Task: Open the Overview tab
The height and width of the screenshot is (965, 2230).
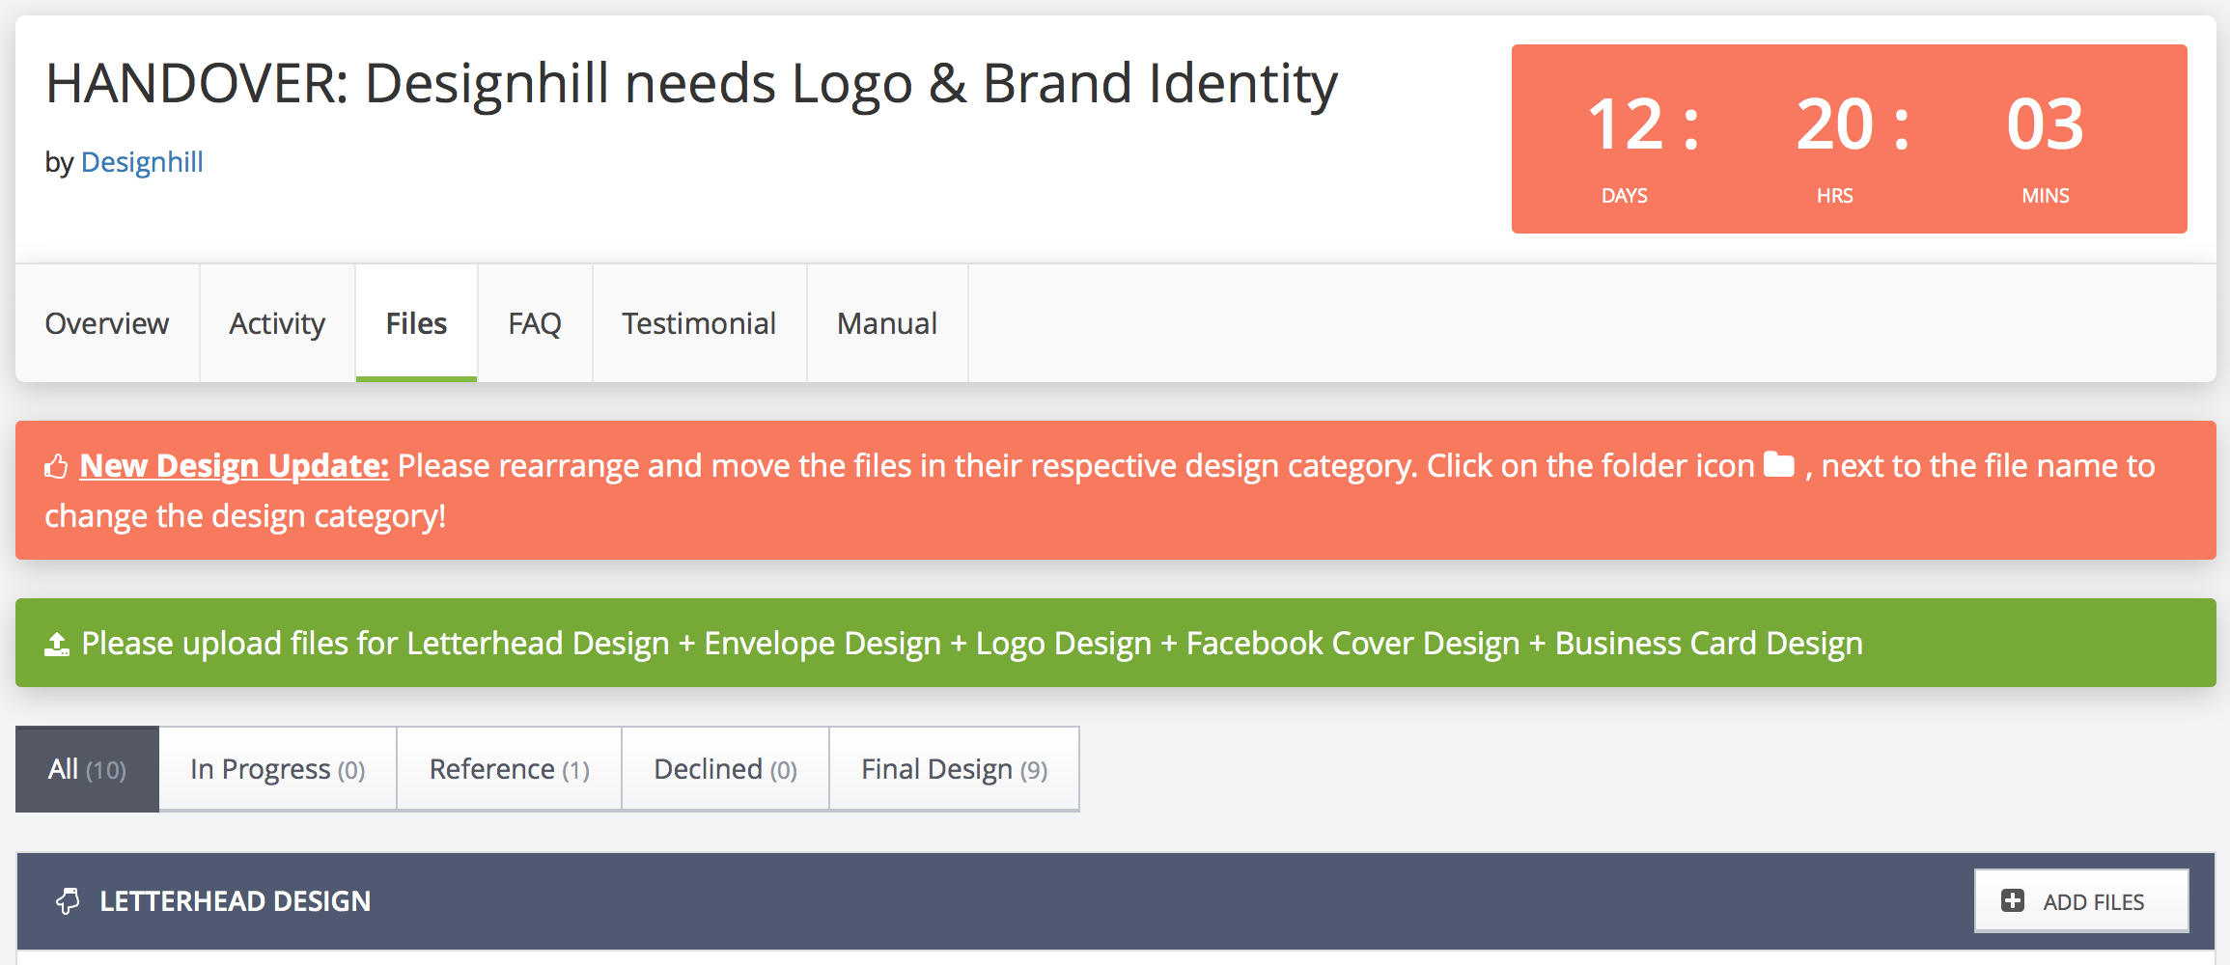Action: (x=107, y=323)
